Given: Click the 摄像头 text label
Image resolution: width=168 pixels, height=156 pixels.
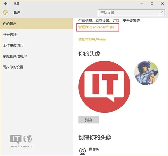Looking at the screenshot, I should (94, 149).
